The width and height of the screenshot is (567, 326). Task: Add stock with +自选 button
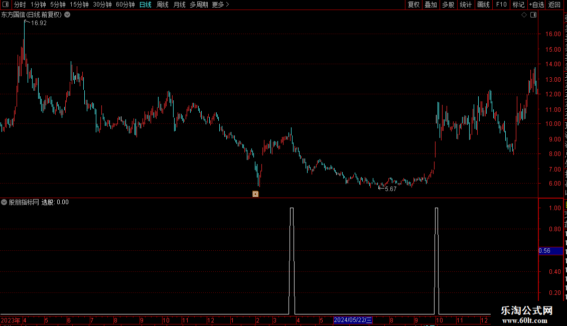[536, 5]
